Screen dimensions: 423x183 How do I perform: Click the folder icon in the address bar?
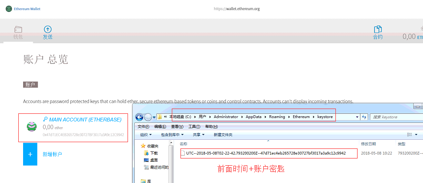coord(160,117)
